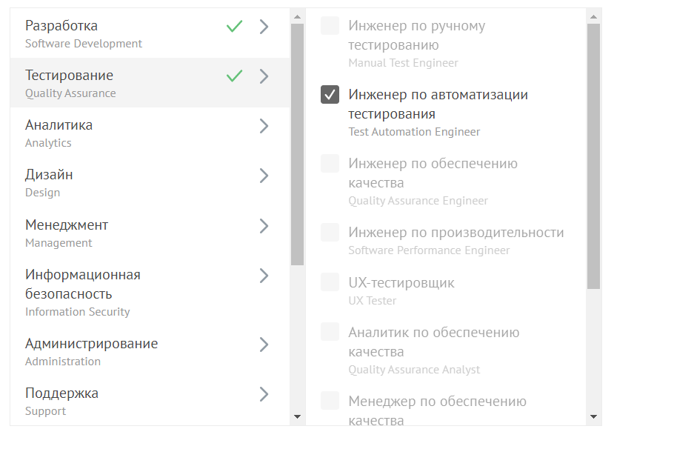Enable Менеджер по обеспечению качества

click(330, 401)
